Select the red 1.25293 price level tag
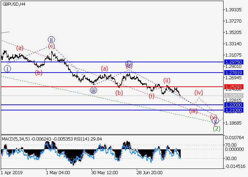 (x=234, y=87)
